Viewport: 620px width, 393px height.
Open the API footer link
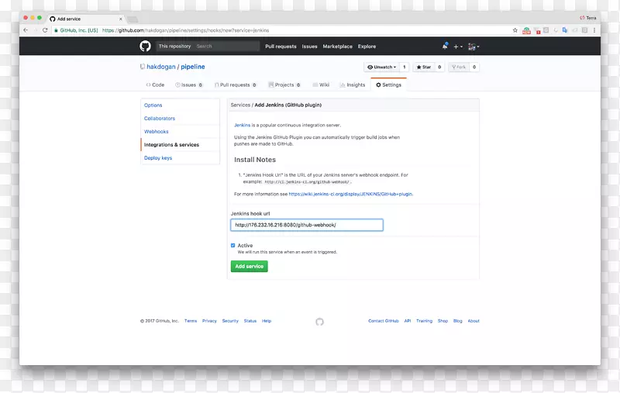point(408,321)
